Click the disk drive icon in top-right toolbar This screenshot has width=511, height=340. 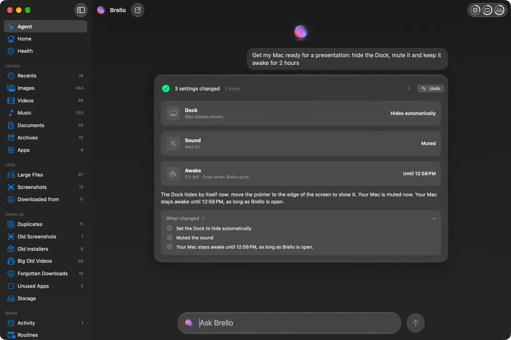(499, 10)
